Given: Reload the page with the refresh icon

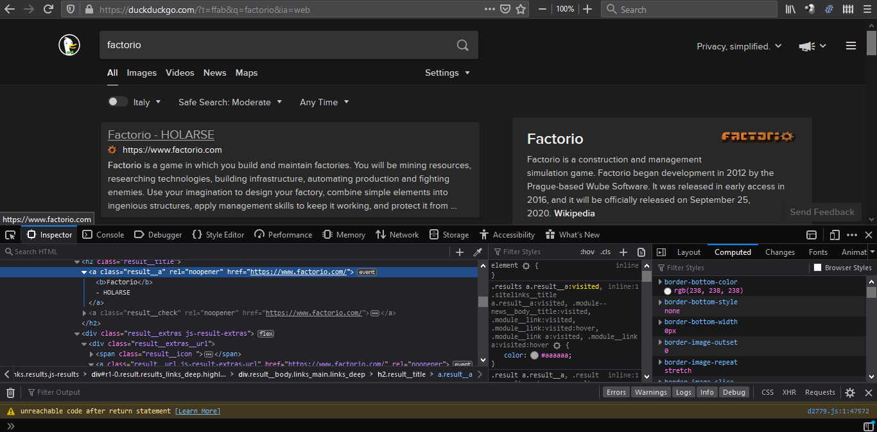Looking at the screenshot, I should click(48, 9).
